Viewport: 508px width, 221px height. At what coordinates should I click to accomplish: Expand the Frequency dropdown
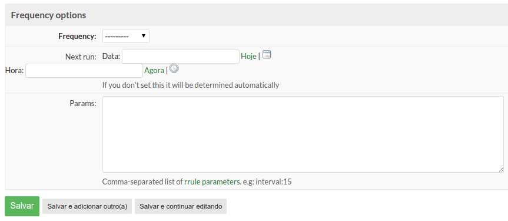pyautogui.click(x=126, y=36)
